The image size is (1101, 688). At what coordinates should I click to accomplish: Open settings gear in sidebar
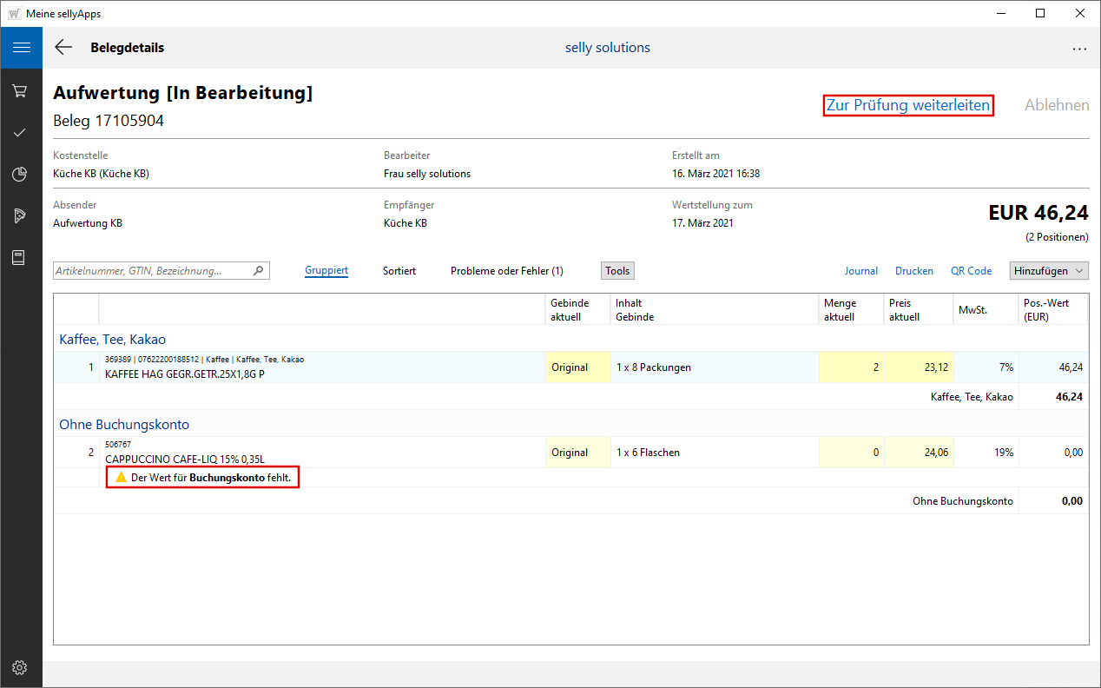[21, 667]
